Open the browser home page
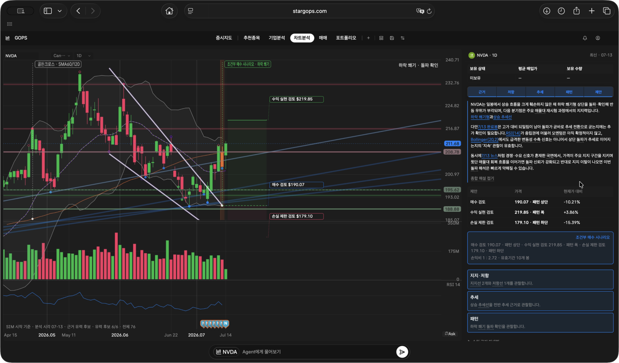Screen dimensions: 619x363 [169, 11]
